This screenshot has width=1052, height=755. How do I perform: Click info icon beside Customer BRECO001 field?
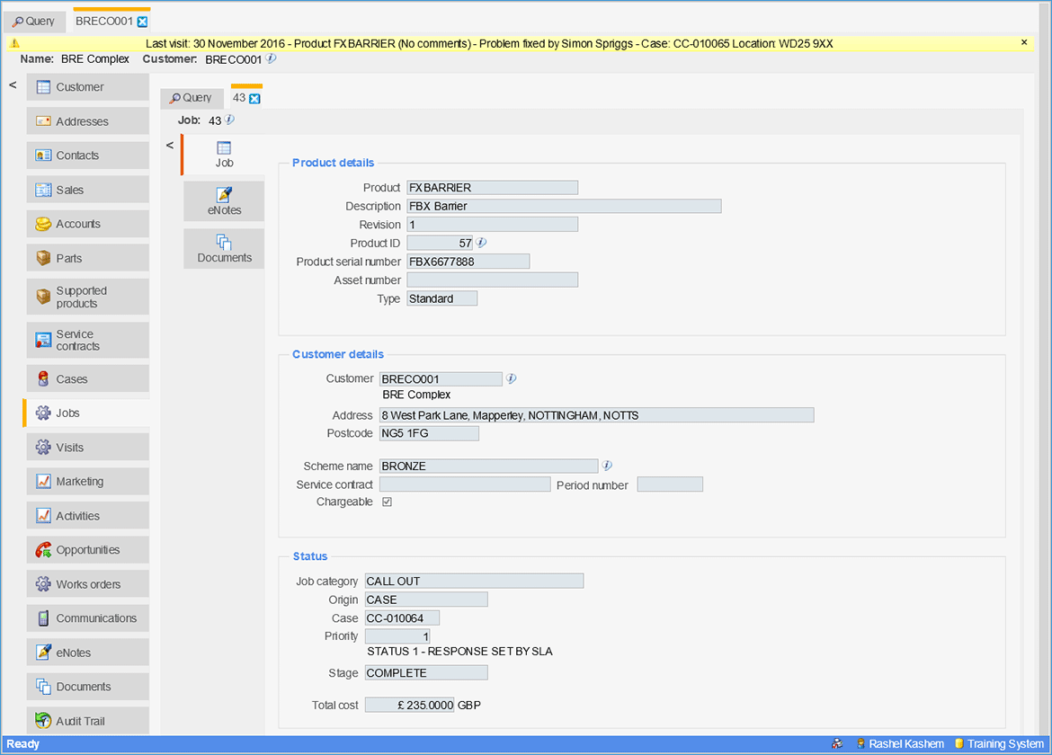pyautogui.click(x=512, y=378)
